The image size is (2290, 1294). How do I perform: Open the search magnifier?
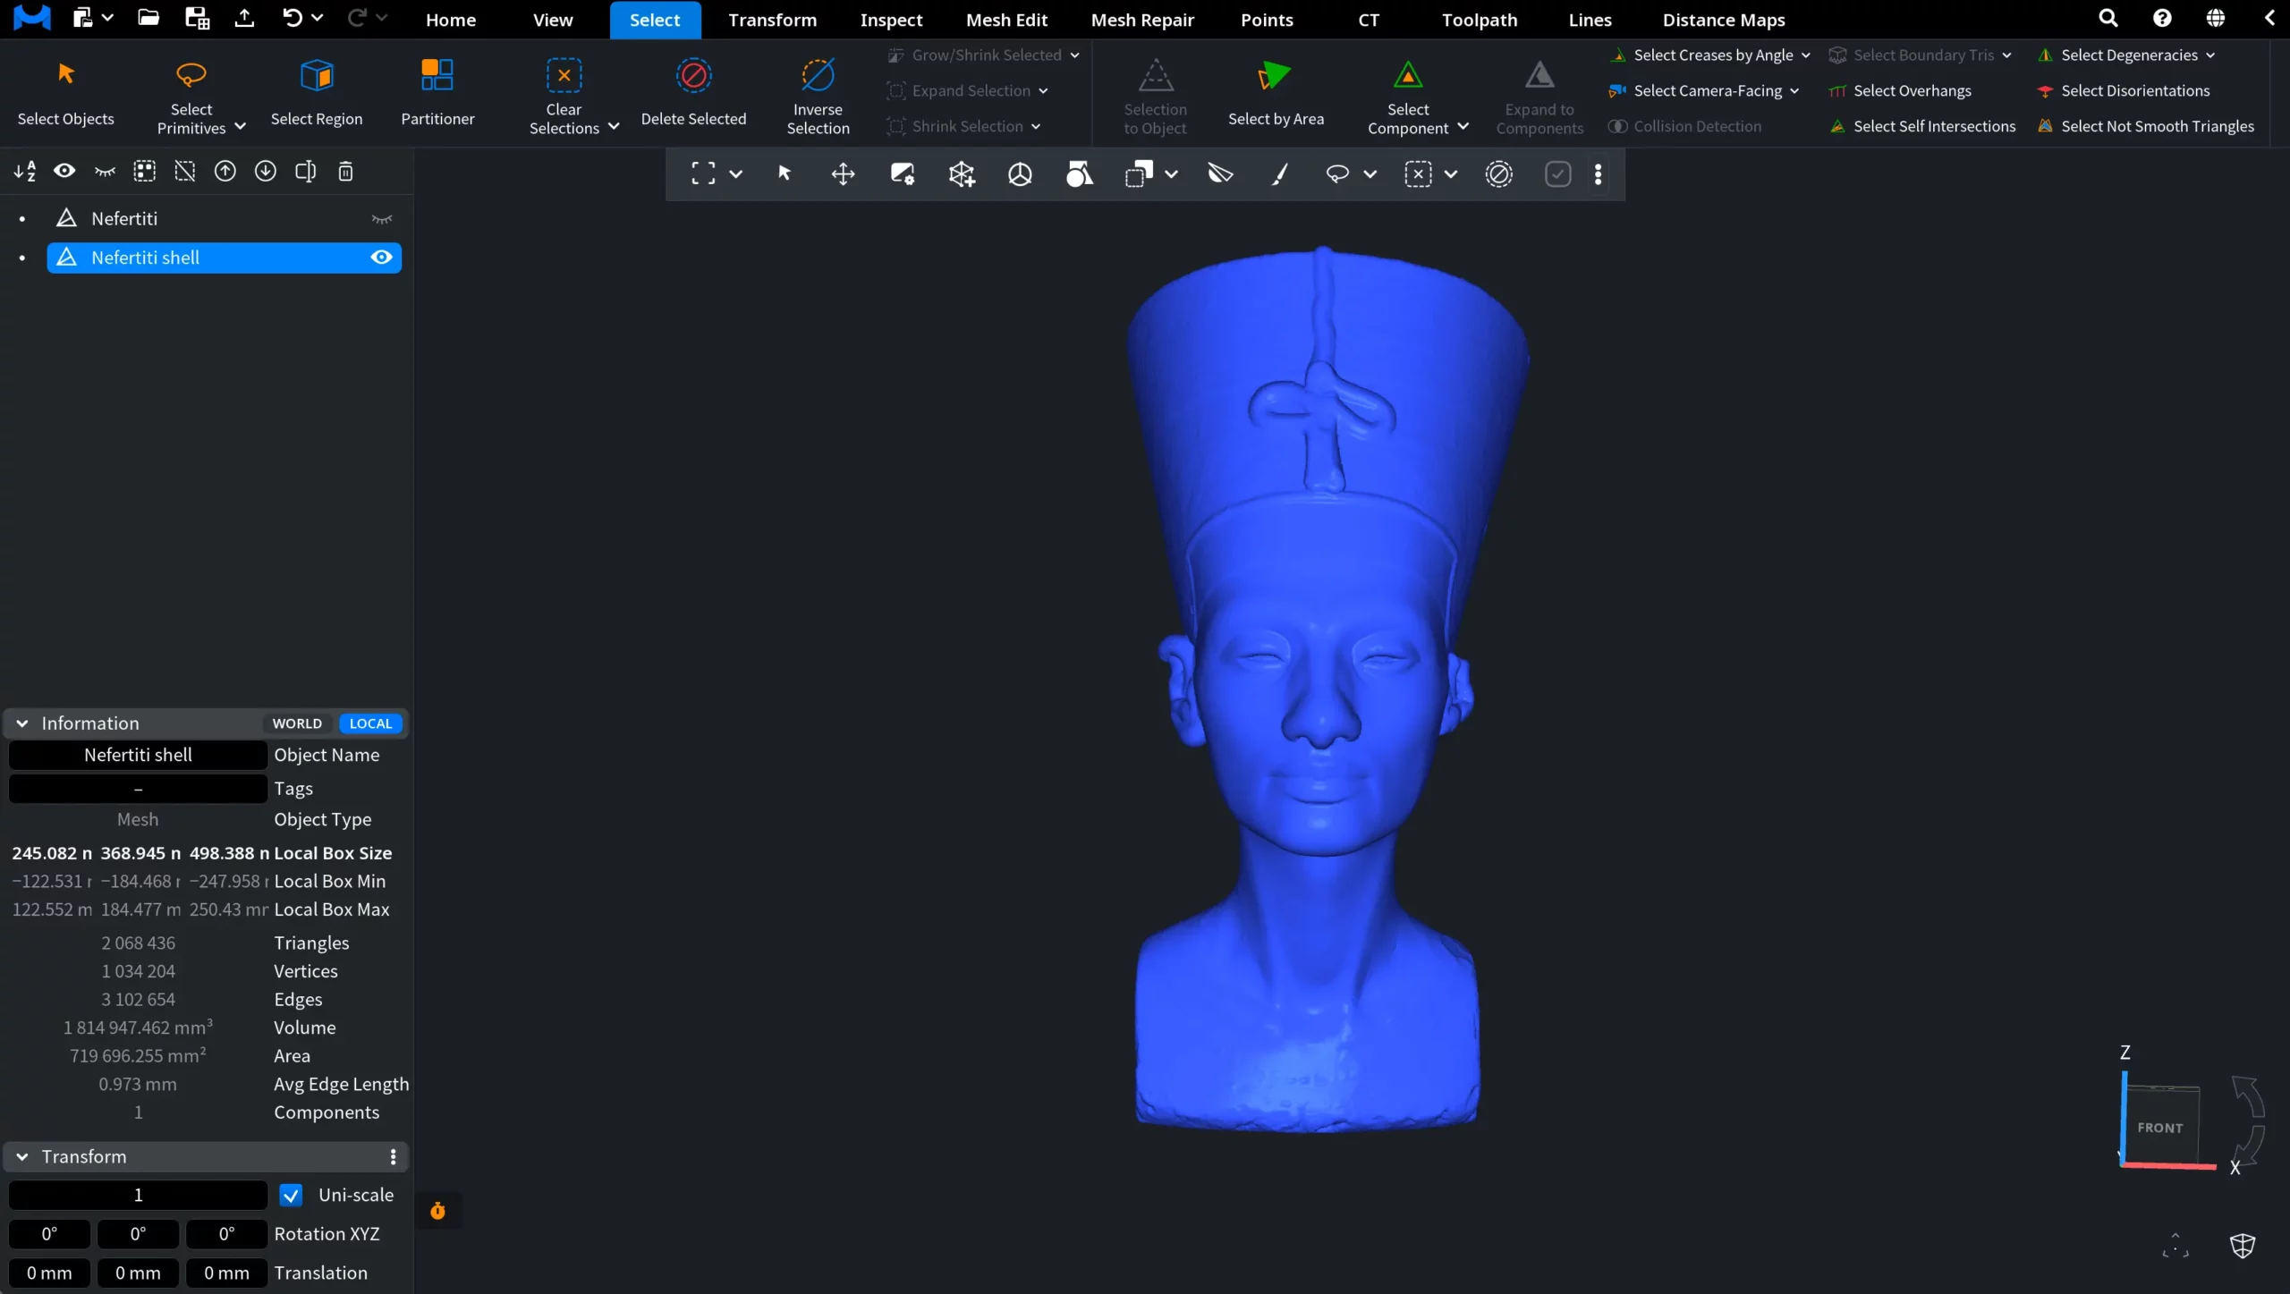pos(2108,18)
